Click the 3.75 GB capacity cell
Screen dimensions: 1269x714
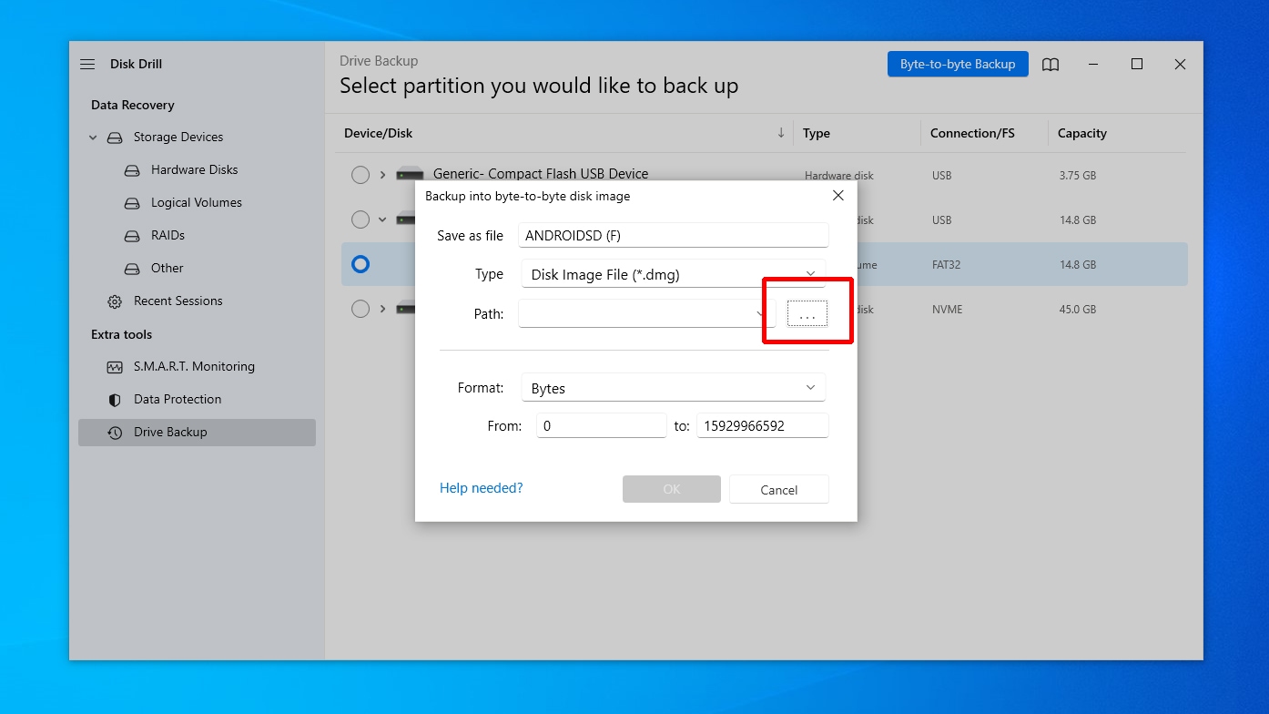[x=1078, y=175]
